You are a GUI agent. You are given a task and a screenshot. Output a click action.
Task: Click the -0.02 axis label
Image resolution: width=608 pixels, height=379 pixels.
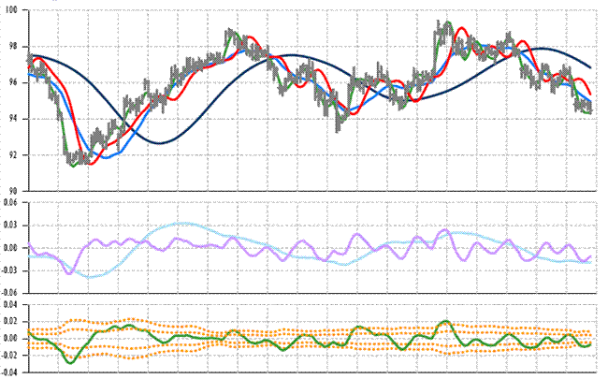[x=9, y=355]
